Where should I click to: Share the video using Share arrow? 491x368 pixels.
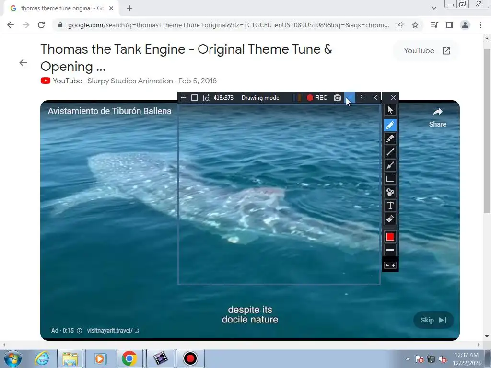(437, 117)
